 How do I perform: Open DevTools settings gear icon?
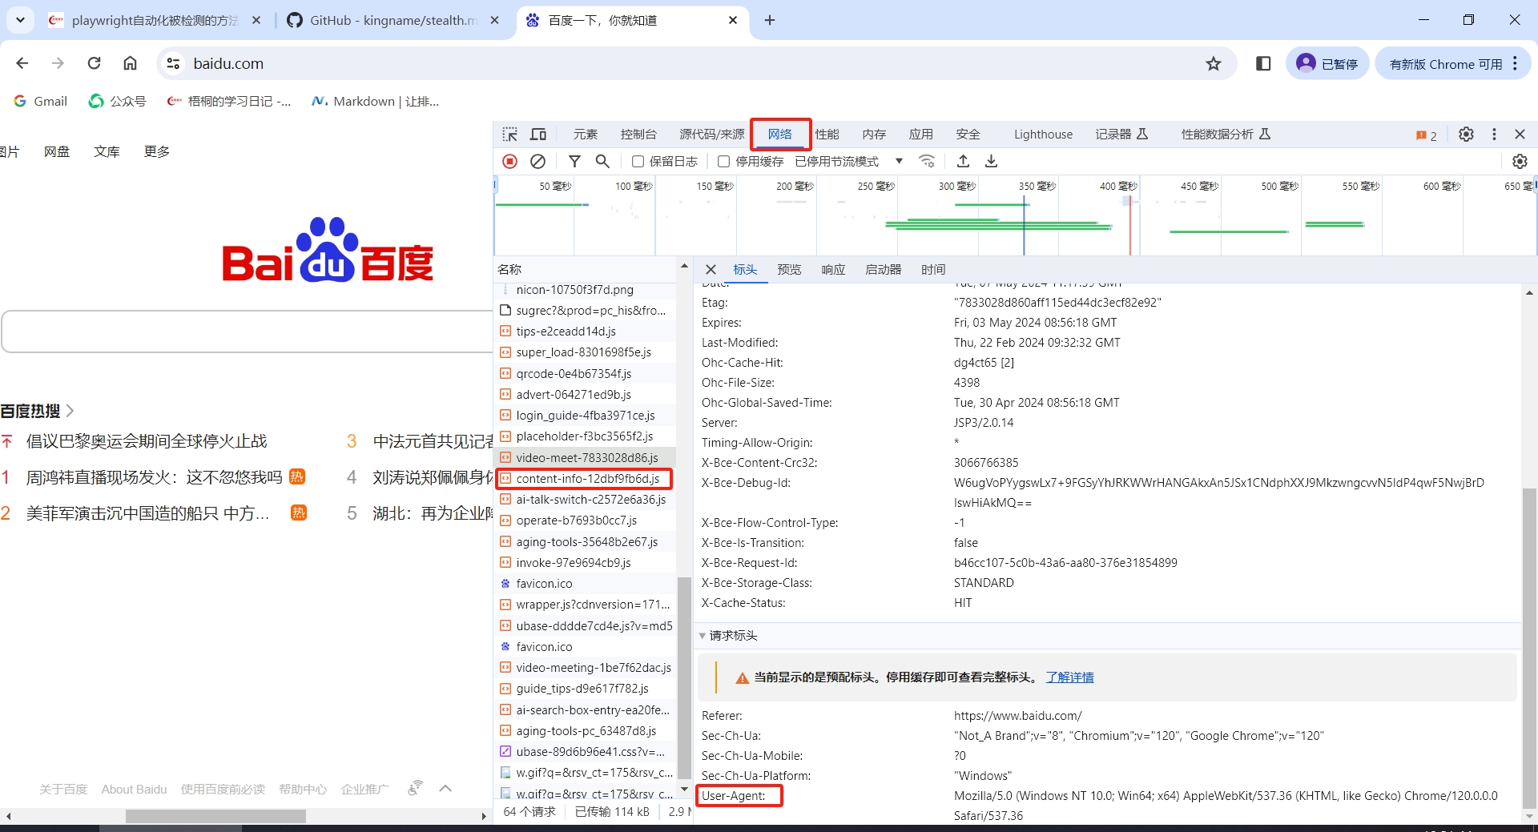click(x=1466, y=134)
